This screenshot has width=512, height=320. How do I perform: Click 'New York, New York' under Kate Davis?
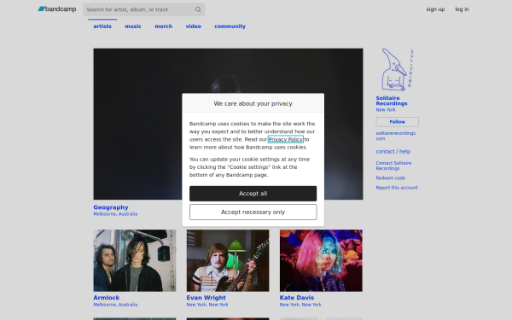click(x=300, y=305)
